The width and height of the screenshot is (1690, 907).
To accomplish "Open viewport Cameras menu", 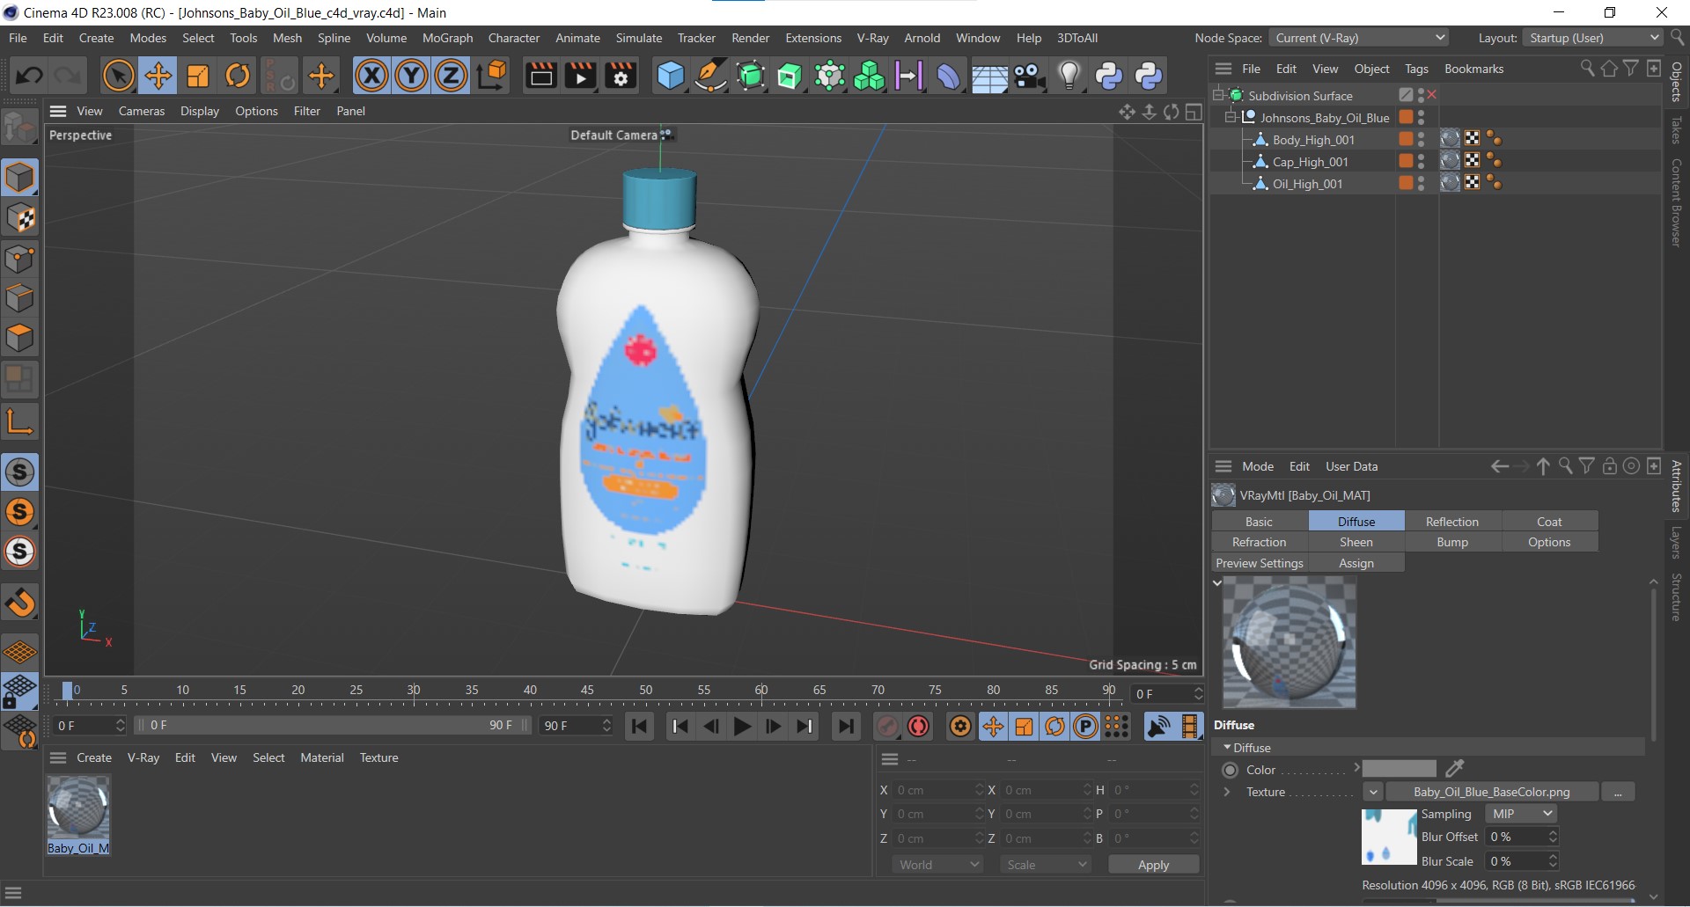I will point(142,111).
